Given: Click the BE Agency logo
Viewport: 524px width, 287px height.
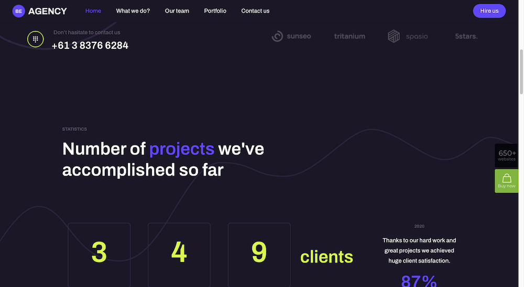Looking at the screenshot, I should (40, 11).
